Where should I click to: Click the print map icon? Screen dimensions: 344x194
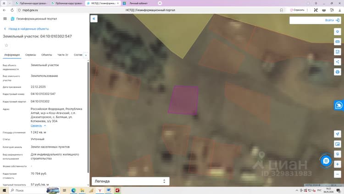338,72
